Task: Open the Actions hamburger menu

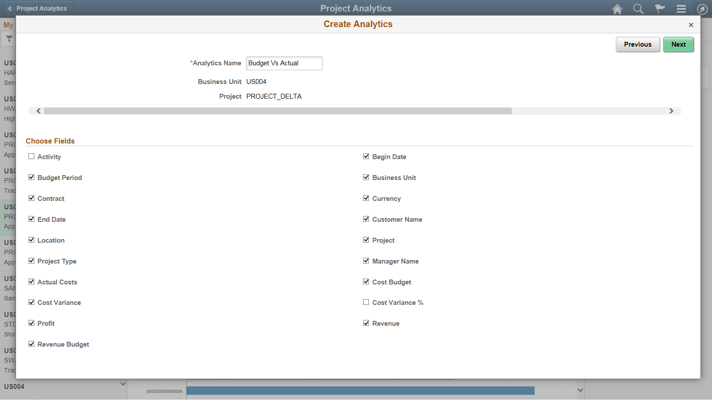Action: coord(681,8)
